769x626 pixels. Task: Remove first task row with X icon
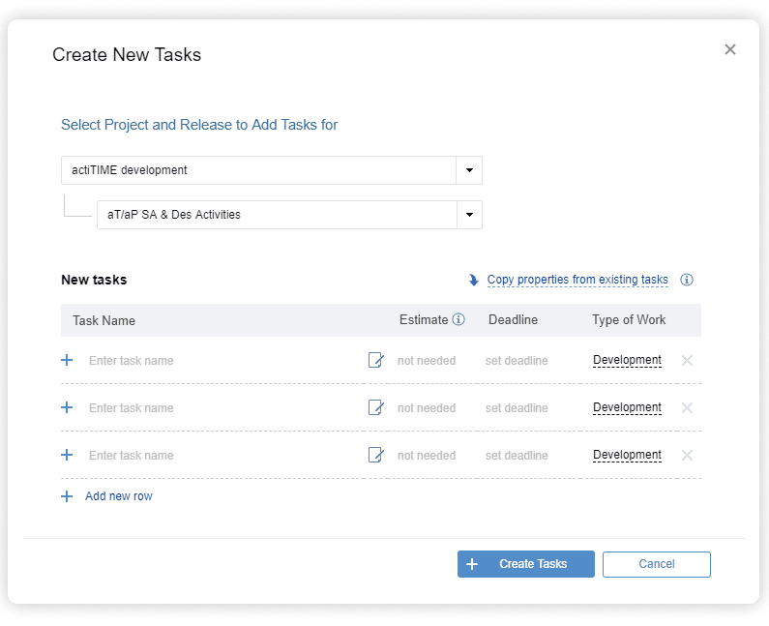(687, 361)
